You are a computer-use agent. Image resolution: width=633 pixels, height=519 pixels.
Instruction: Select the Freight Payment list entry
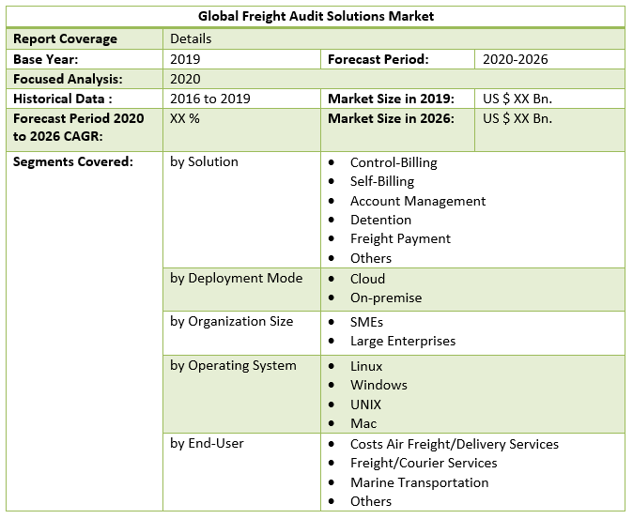coord(400,238)
